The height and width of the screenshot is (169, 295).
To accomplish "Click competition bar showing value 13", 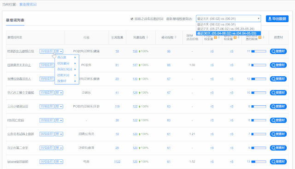I will click(259, 162).
